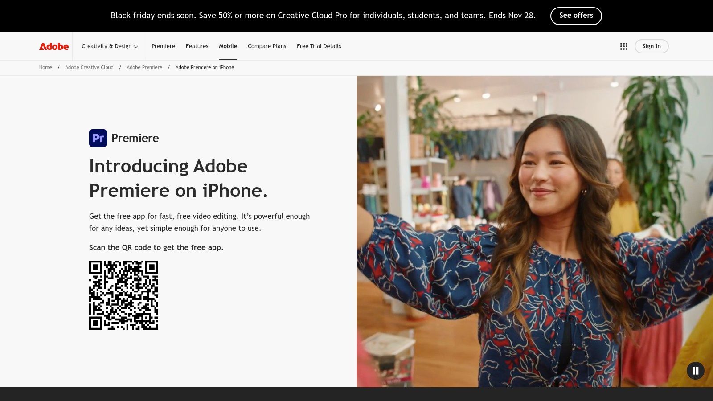The image size is (713, 401).
Task: Switch to the Mobile tab
Action: (x=228, y=46)
